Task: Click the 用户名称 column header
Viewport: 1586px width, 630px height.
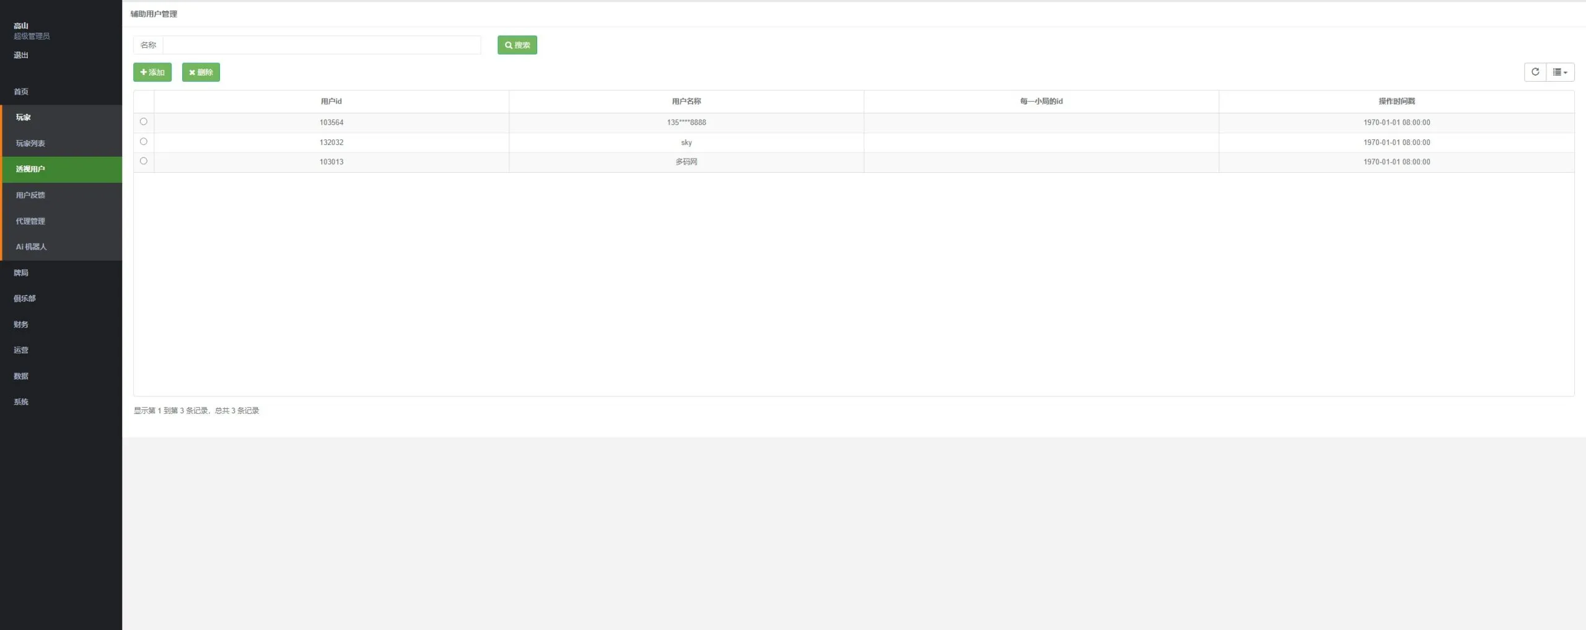Action: [x=686, y=102]
